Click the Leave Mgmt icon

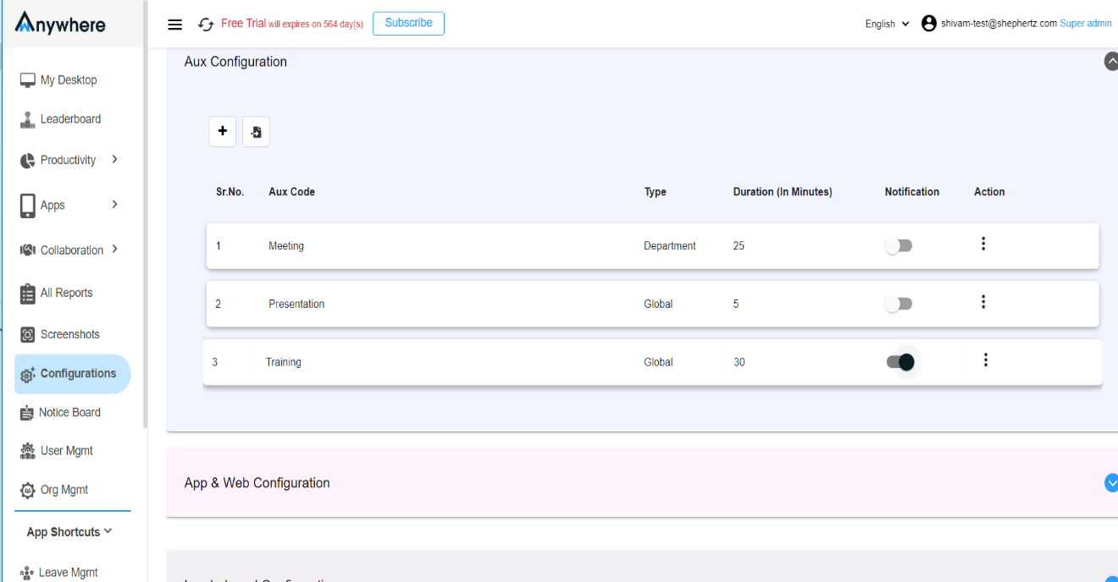coord(27,573)
